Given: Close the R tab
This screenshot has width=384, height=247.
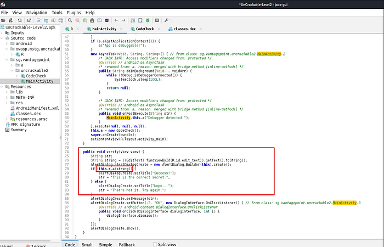Looking at the screenshot, I should coord(78,29).
